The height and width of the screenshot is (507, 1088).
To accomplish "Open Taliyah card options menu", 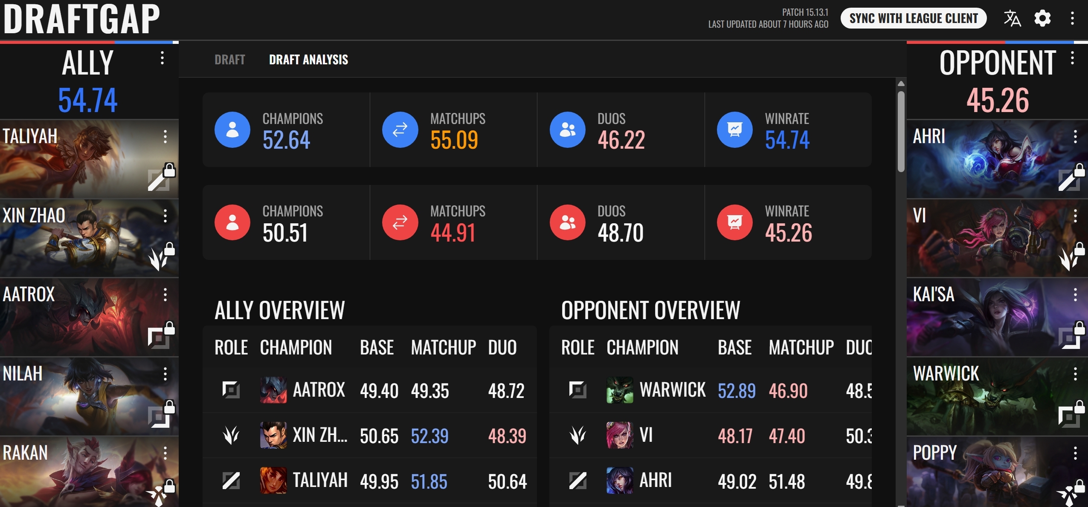I will (165, 137).
